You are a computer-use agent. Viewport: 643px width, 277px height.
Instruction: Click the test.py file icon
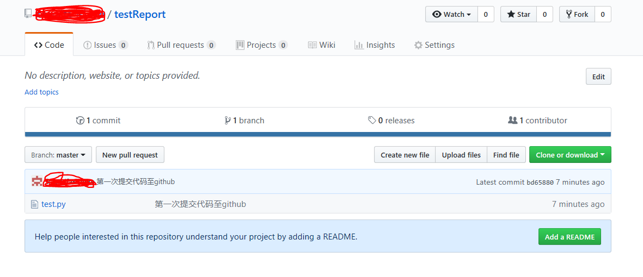point(35,204)
